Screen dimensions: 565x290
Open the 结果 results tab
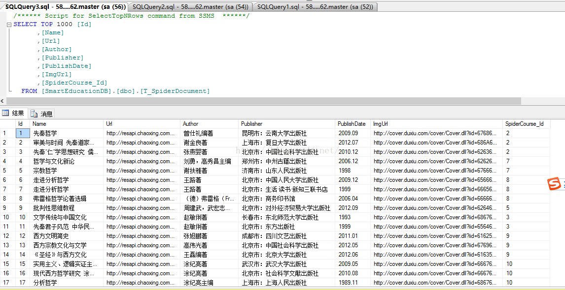click(x=14, y=114)
